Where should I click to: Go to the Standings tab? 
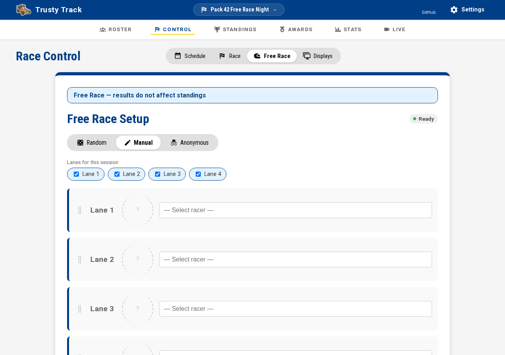coord(236,30)
